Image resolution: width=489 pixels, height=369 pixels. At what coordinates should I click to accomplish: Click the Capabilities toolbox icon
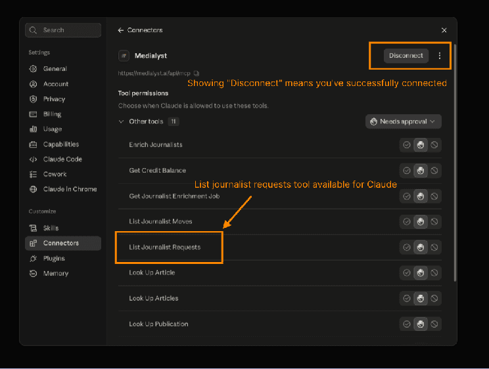(x=33, y=144)
